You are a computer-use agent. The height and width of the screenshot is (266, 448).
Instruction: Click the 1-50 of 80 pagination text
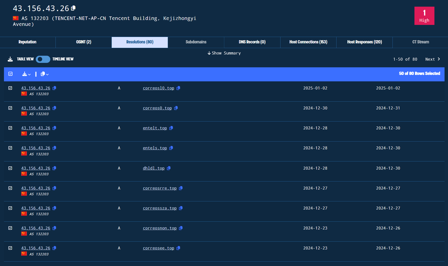click(x=405, y=59)
